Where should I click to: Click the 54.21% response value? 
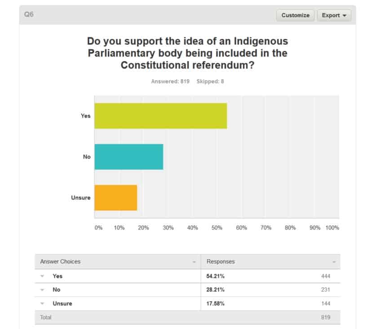pyautogui.click(x=216, y=276)
